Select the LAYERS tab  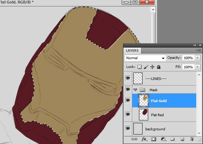132,51
